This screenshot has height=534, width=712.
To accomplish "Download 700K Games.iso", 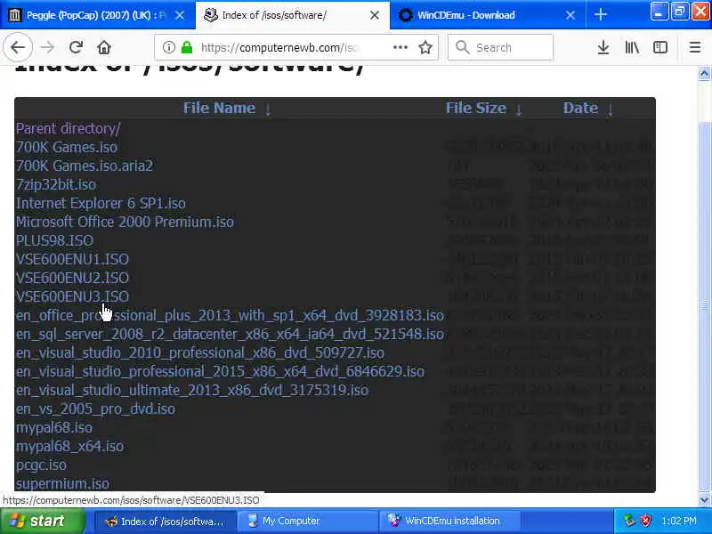I will point(67,147).
